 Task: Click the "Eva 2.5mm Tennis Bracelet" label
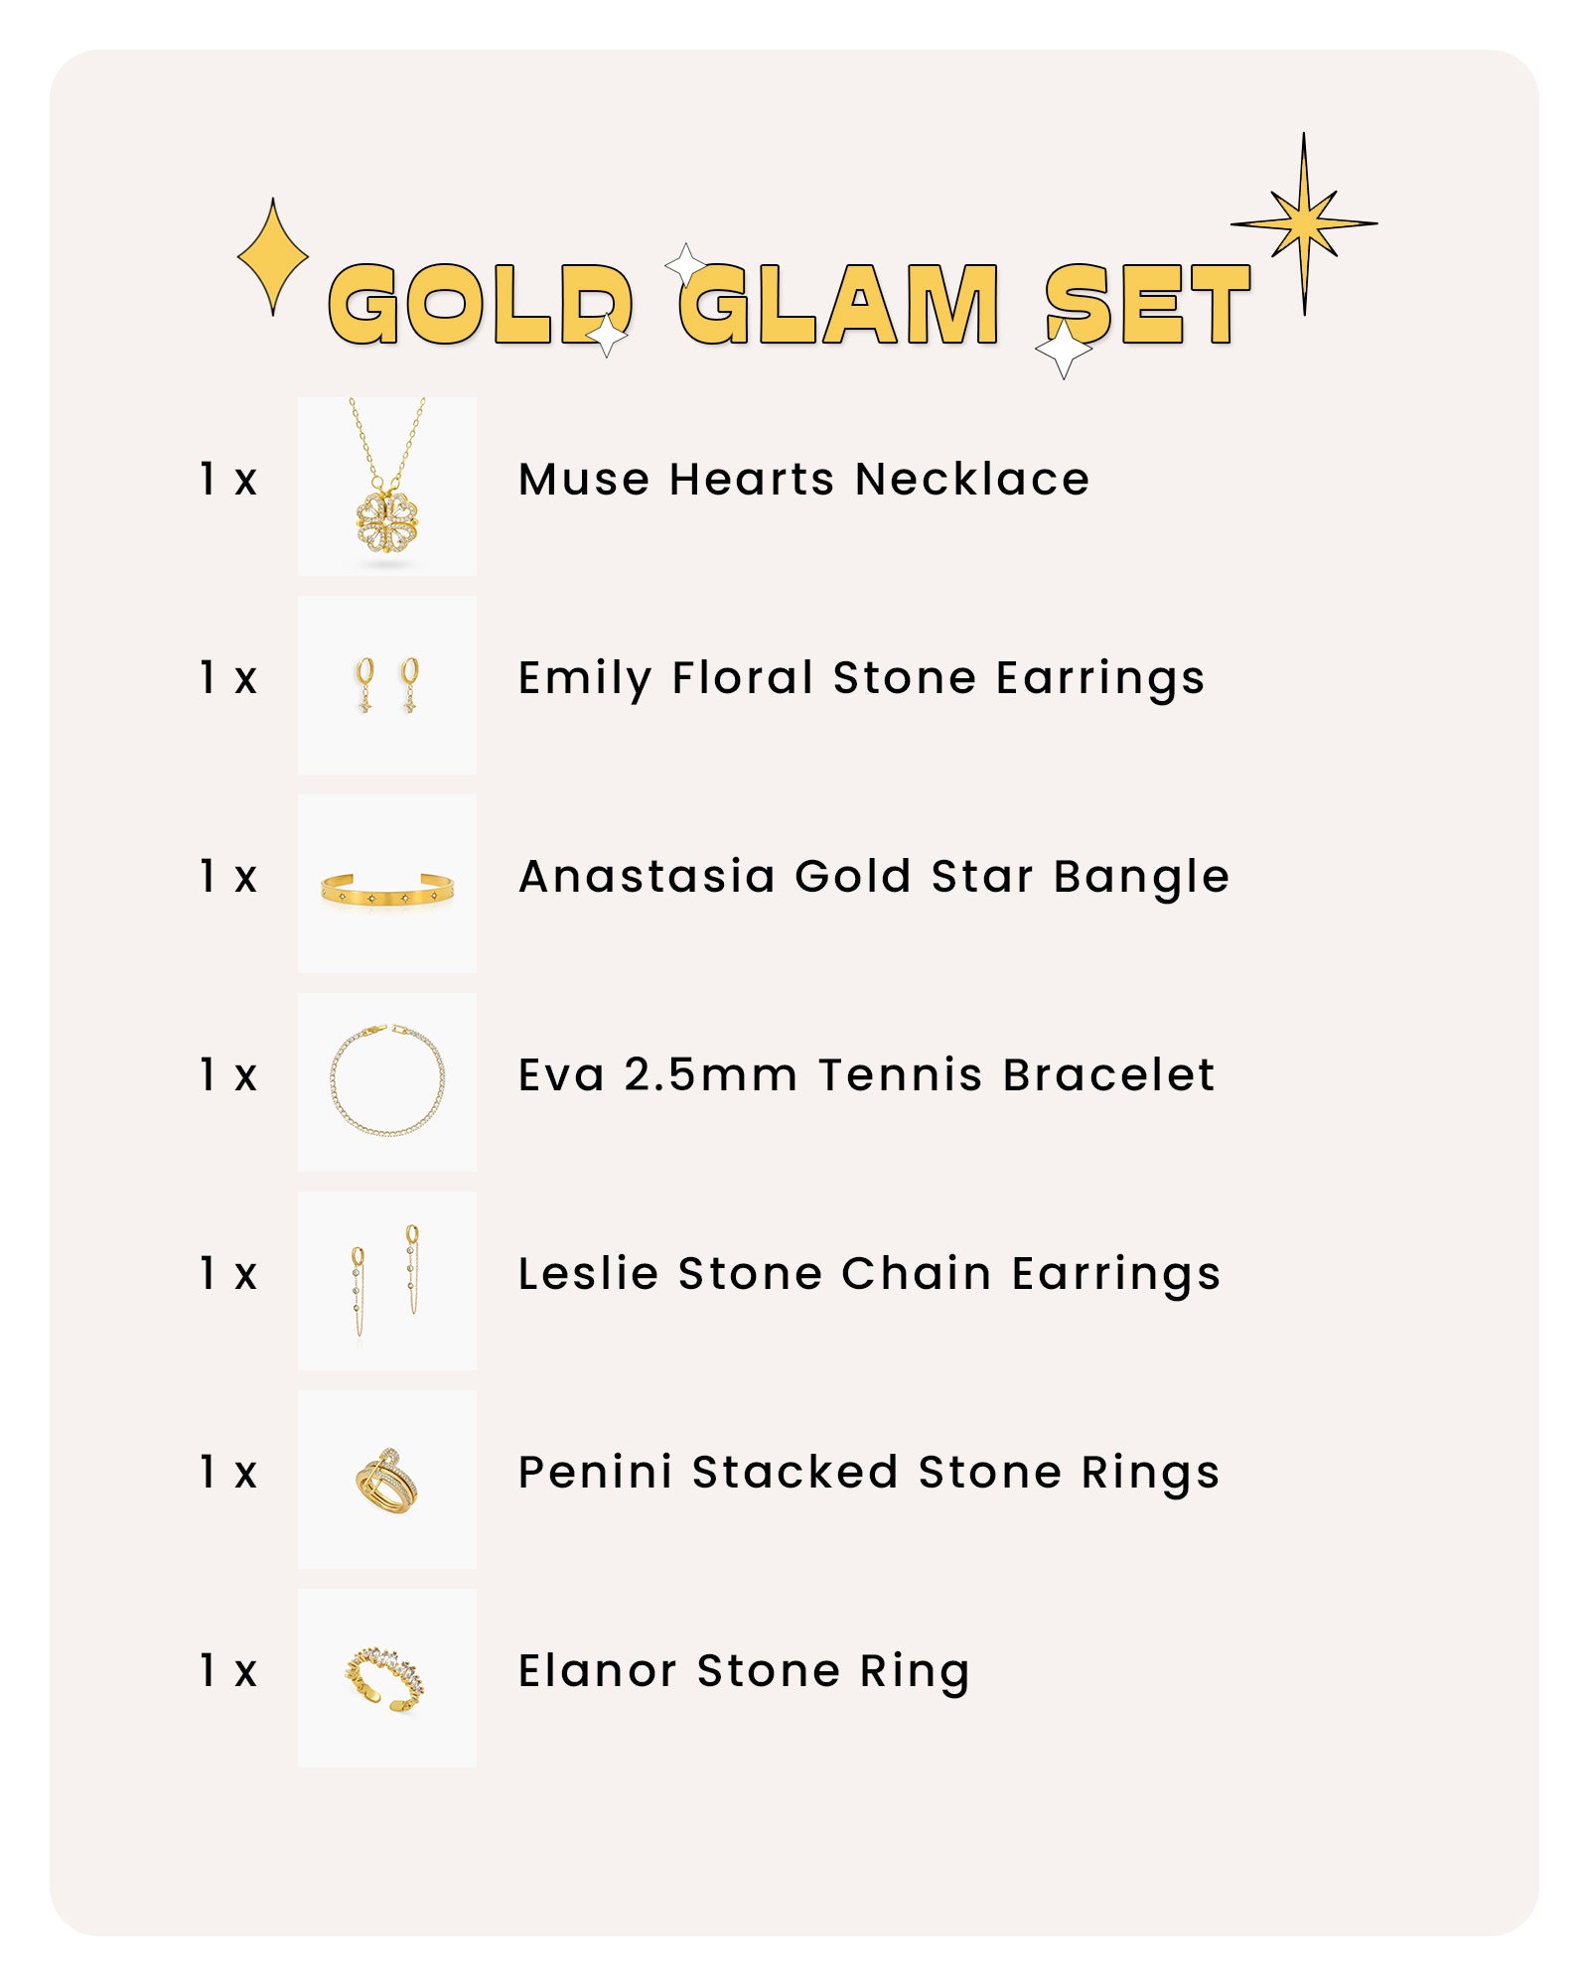coord(866,1075)
